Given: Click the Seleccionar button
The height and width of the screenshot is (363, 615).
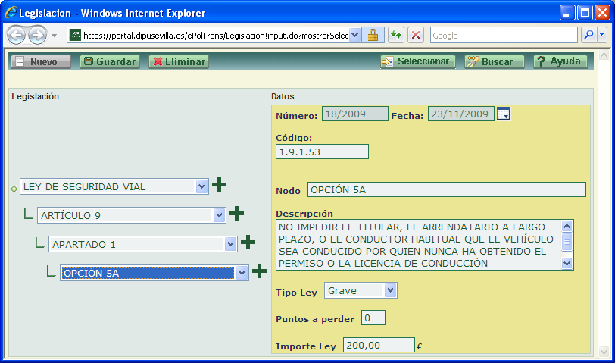Looking at the screenshot, I should click(418, 61).
